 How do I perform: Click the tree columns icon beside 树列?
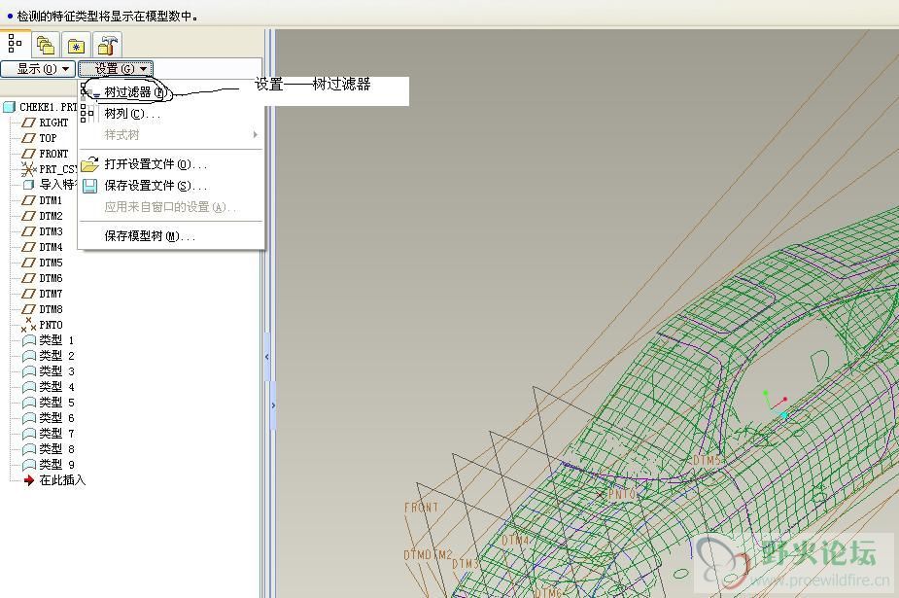pos(87,113)
